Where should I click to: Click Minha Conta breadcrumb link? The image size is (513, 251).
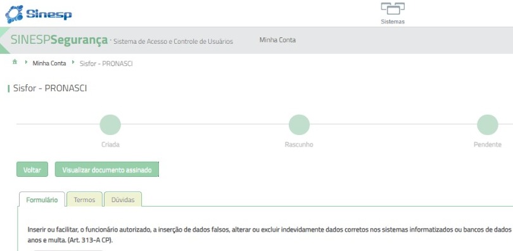[49, 63]
